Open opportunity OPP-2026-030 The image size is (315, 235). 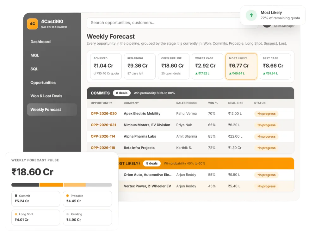(104, 114)
